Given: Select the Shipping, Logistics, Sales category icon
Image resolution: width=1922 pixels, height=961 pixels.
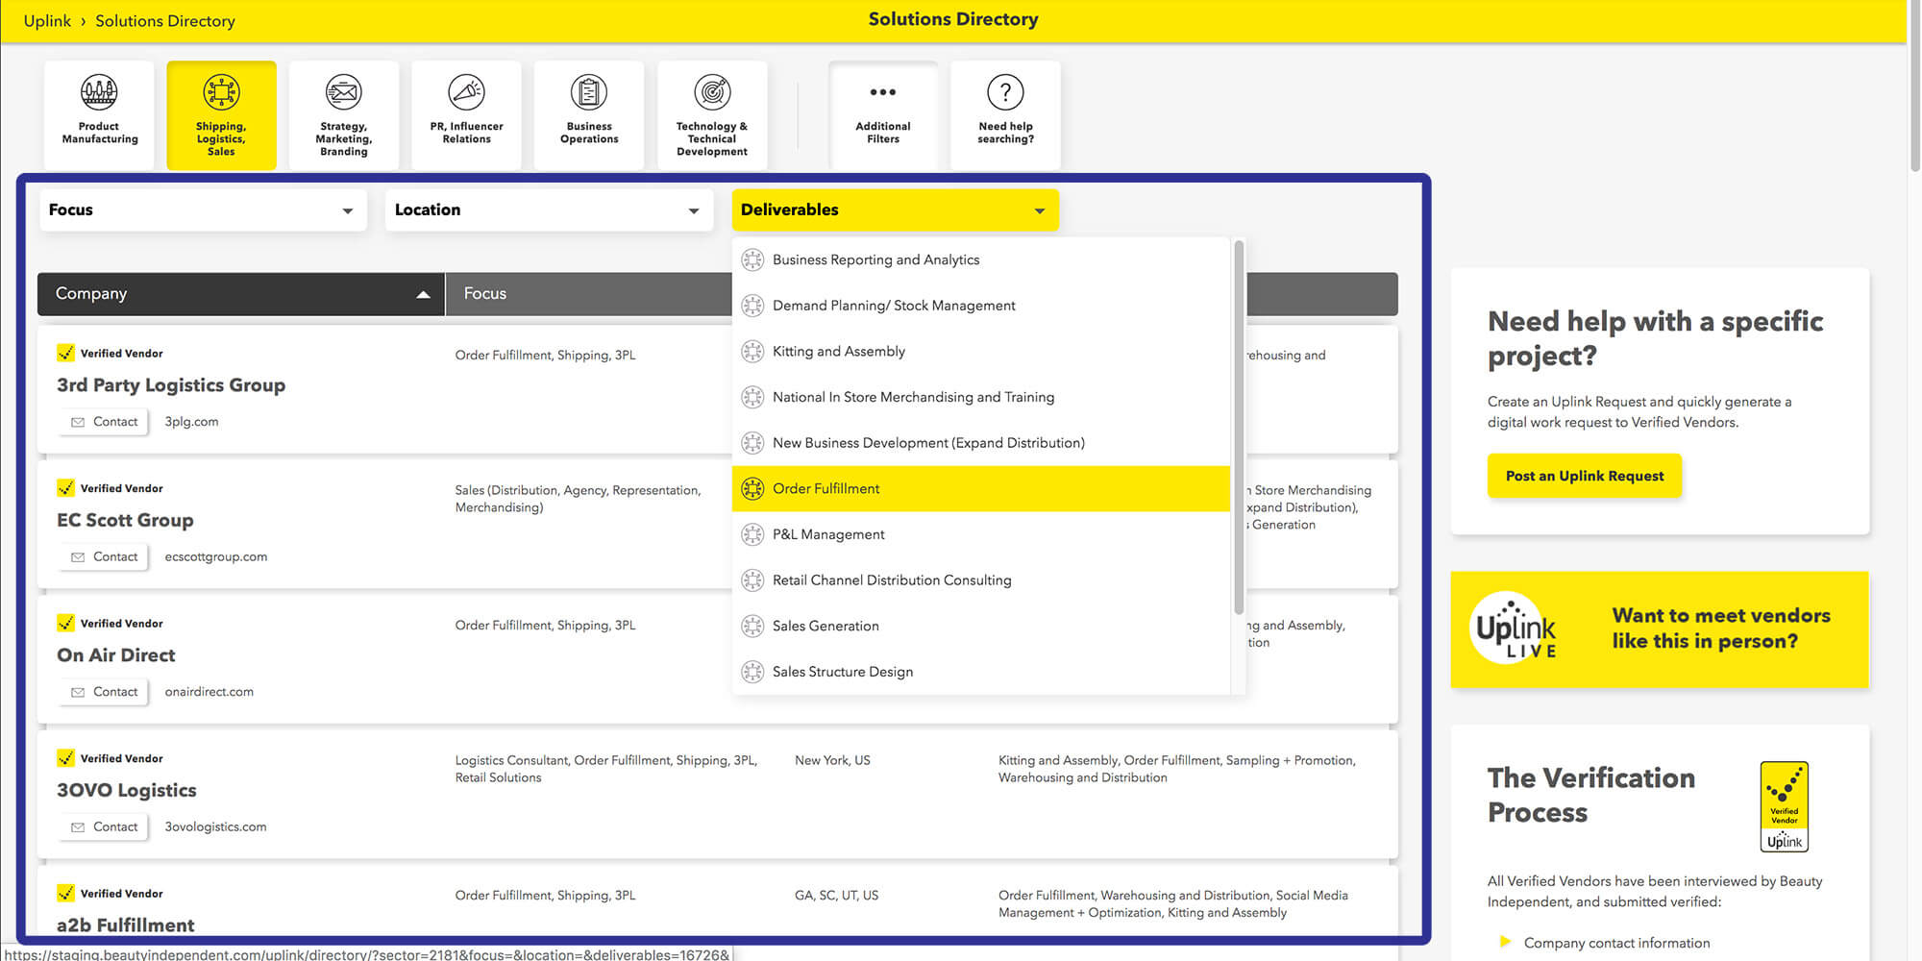Looking at the screenshot, I should pyautogui.click(x=221, y=92).
